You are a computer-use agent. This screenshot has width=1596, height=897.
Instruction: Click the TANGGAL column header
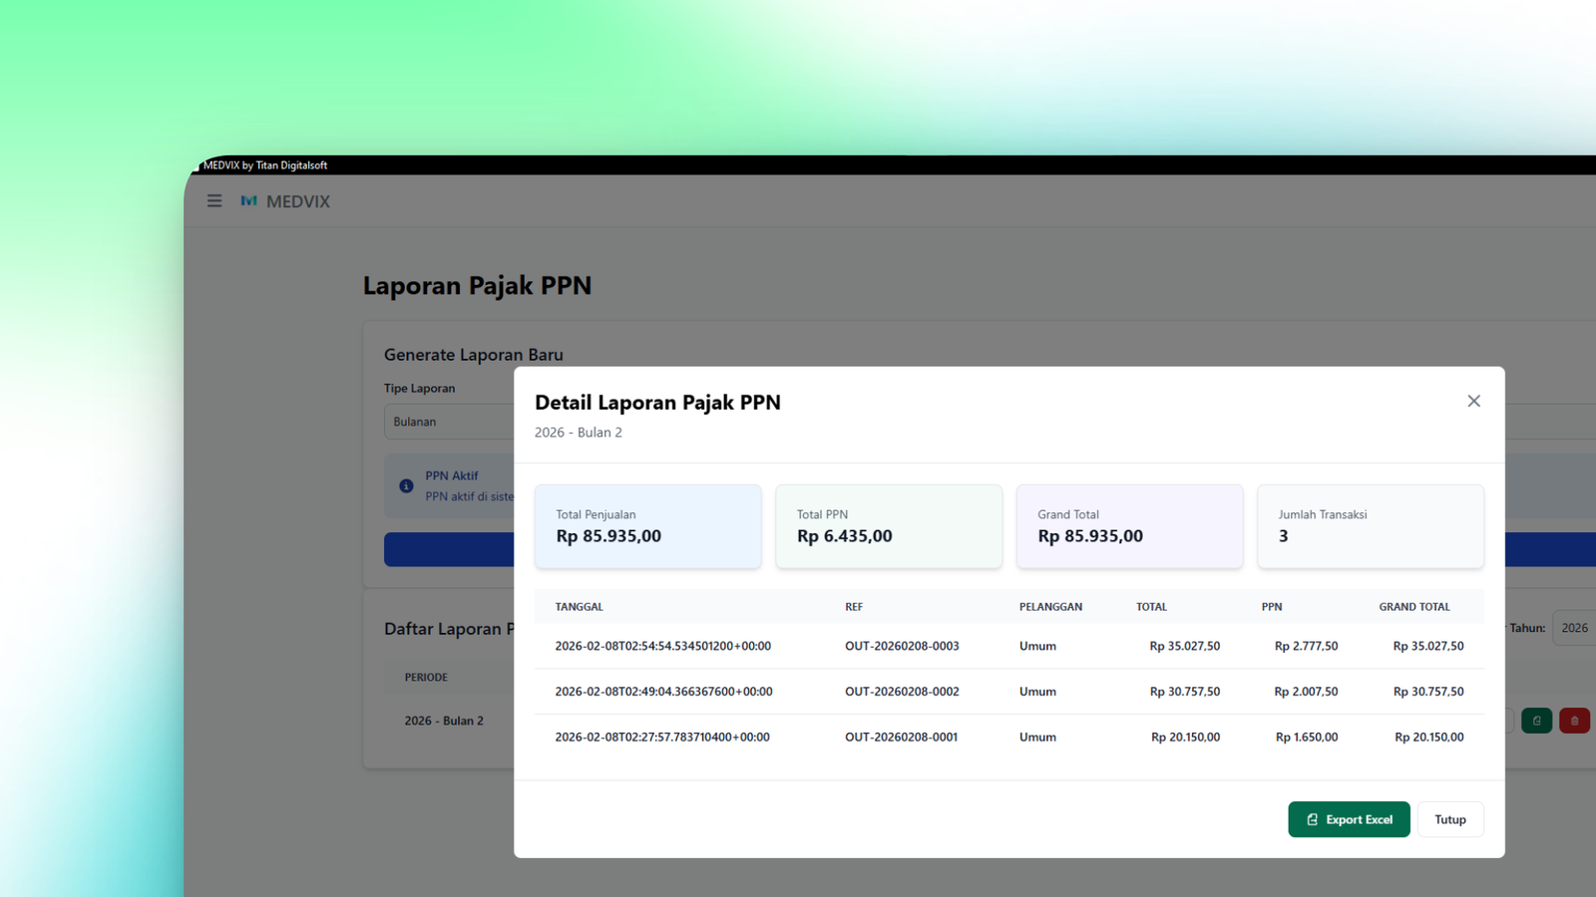click(579, 607)
